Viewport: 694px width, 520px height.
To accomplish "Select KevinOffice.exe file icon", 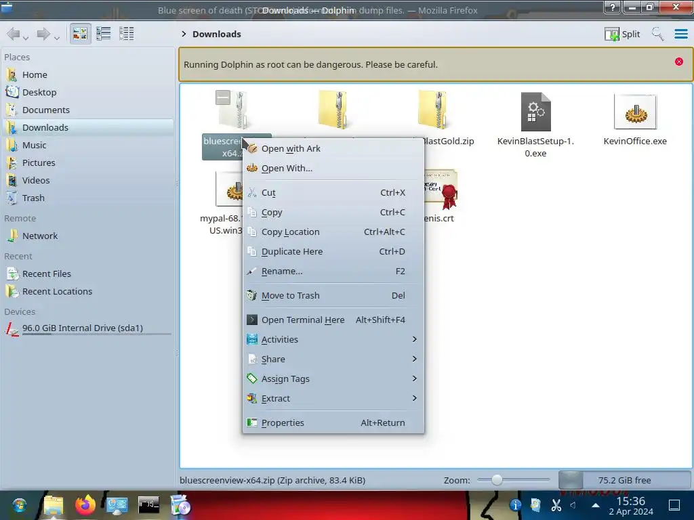I will [x=635, y=112].
